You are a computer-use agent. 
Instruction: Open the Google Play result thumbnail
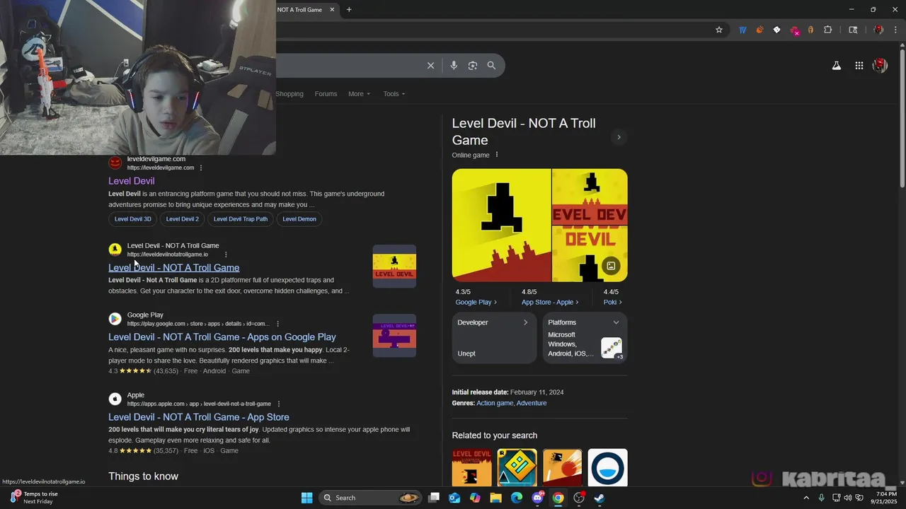click(394, 335)
